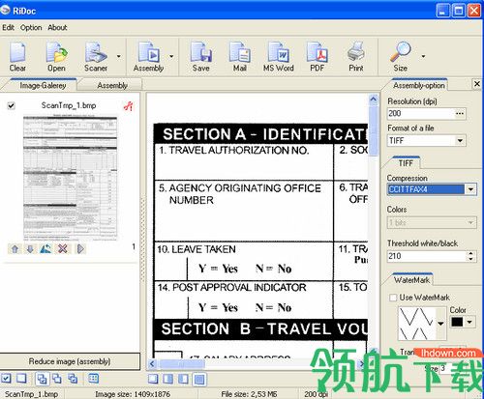Open the Option menu
Screen dimensions: 484x399
tap(31, 28)
